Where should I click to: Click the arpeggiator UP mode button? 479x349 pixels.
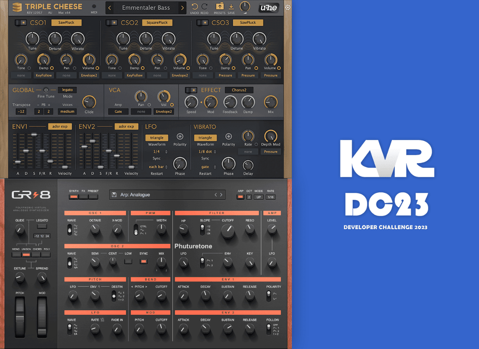pos(258,197)
